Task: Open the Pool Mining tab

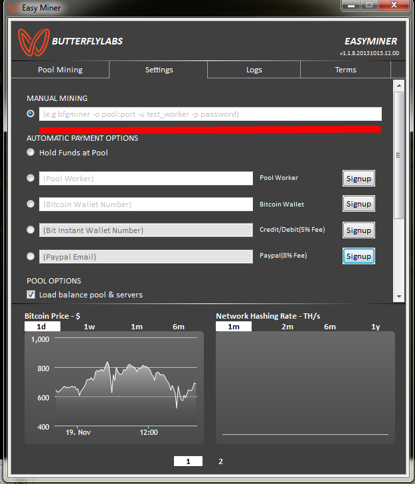Action: 60,70
